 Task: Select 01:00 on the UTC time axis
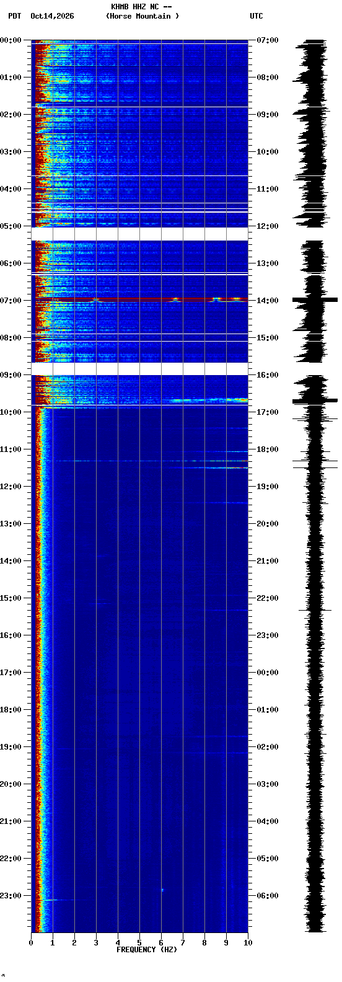coord(268,710)
